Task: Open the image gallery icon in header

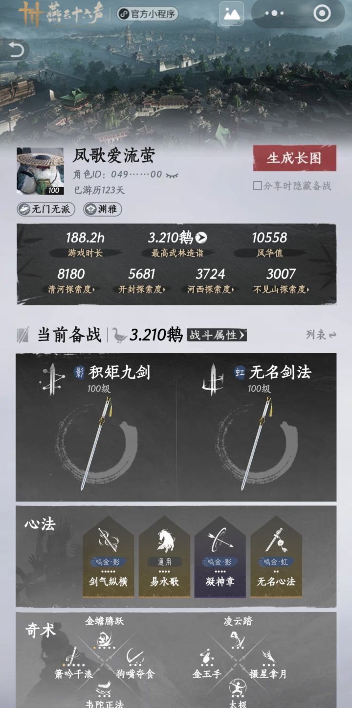Action: click(x=231, y=14)
